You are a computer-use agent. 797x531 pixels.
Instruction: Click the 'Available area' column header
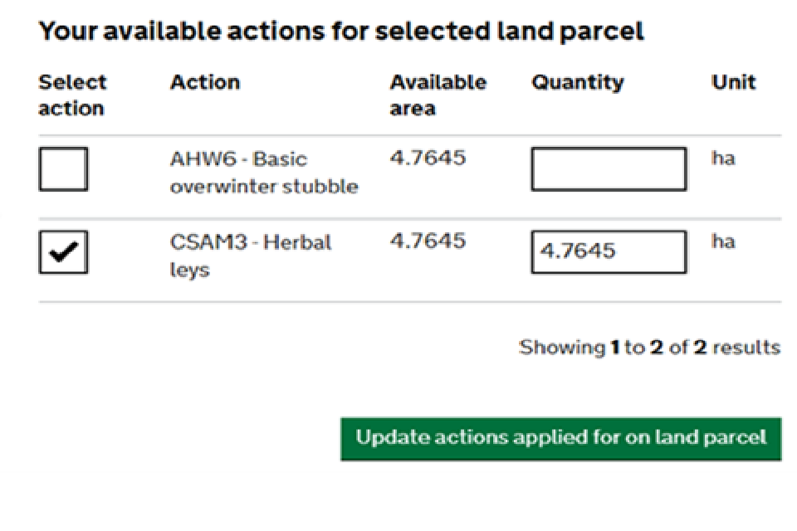click(438, 95)
